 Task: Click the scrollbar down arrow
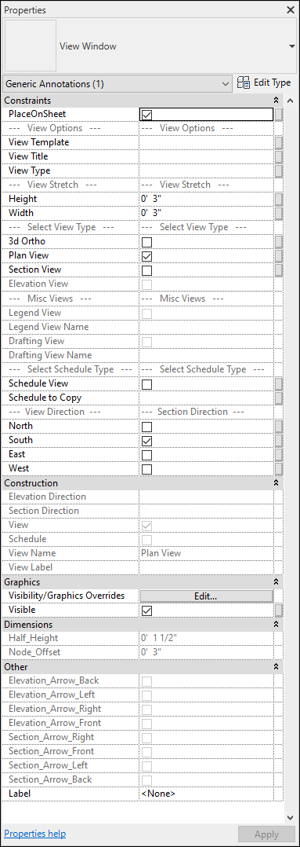[291, 817]
